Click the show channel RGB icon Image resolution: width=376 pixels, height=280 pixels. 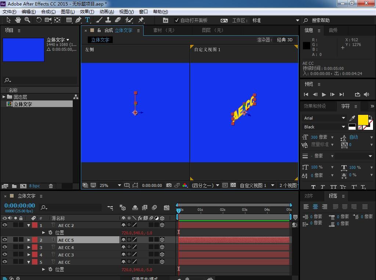185,185
